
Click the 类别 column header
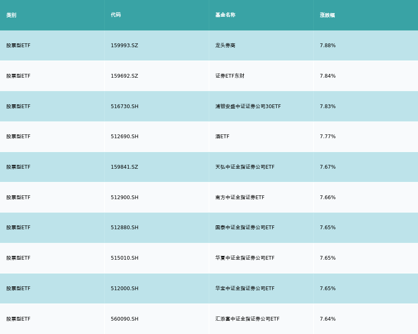11,15
